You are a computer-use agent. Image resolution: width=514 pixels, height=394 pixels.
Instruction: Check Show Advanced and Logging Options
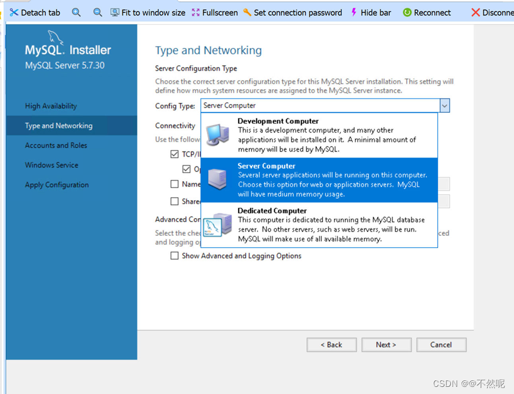[x=174, y=256]
